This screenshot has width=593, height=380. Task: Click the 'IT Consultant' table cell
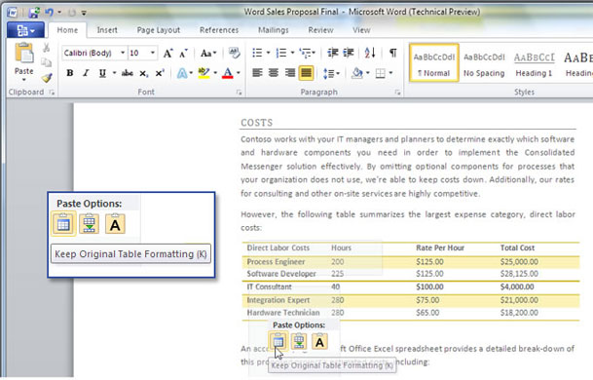[x=270, y=286]
